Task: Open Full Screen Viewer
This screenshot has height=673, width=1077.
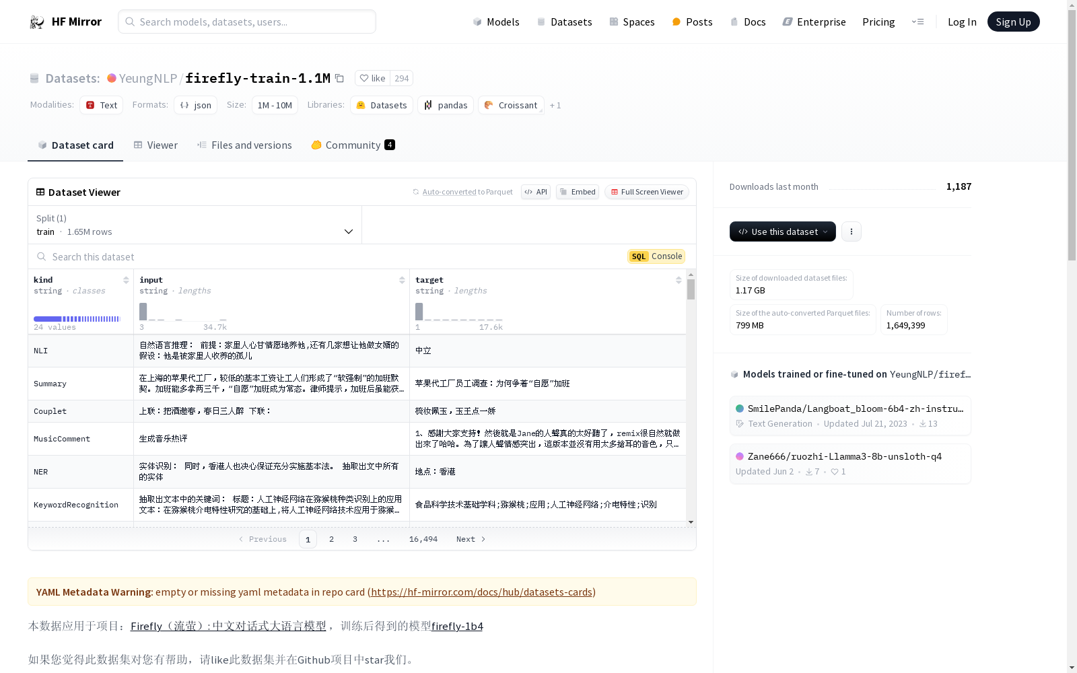Action: pyautogui.click(x=647, y=192)
